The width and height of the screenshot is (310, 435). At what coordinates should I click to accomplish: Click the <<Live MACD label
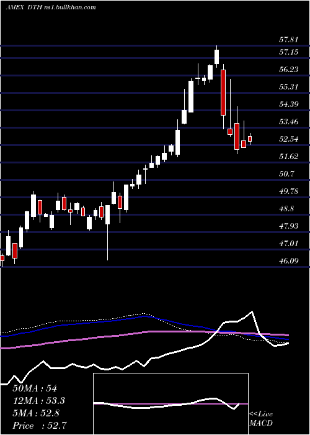tap(261, 419)
